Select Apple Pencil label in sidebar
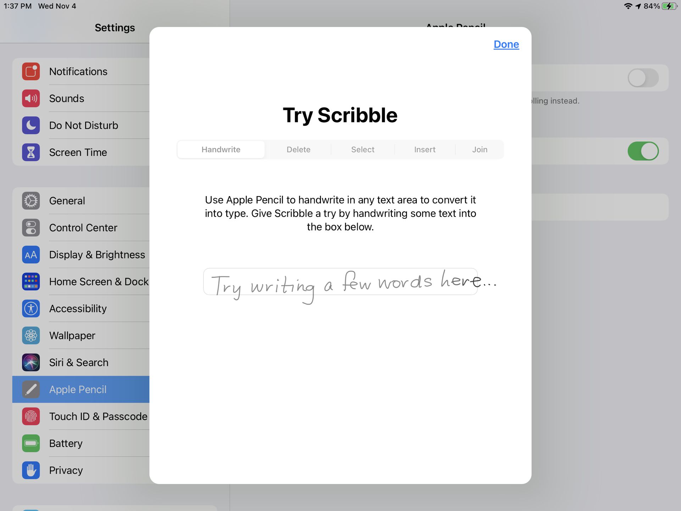The height and width of the screenshot is (511, 681). pyautogui.click(x=78, y=389)
